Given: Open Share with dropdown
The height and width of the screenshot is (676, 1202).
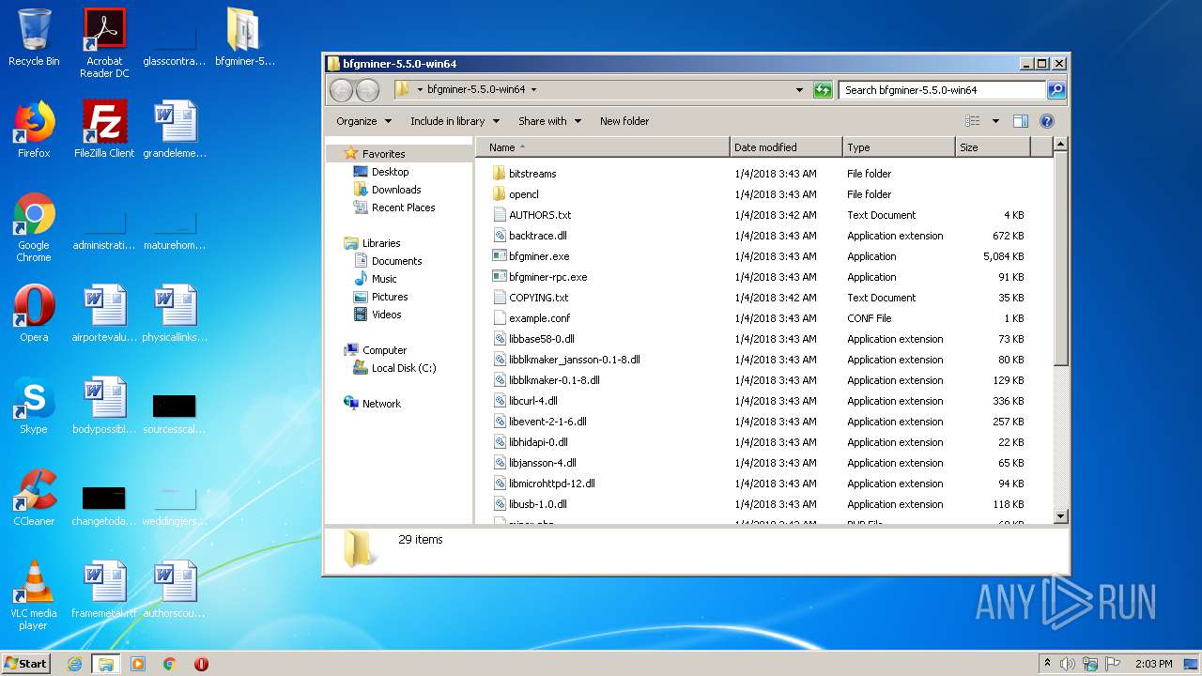Looking at the screenshot, I should pos(549,121).
